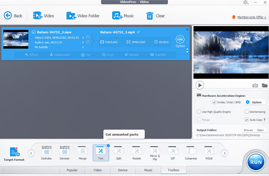Switch to the Device tab
The width and height of the screenshot is (269, 176).
point(123,170)
